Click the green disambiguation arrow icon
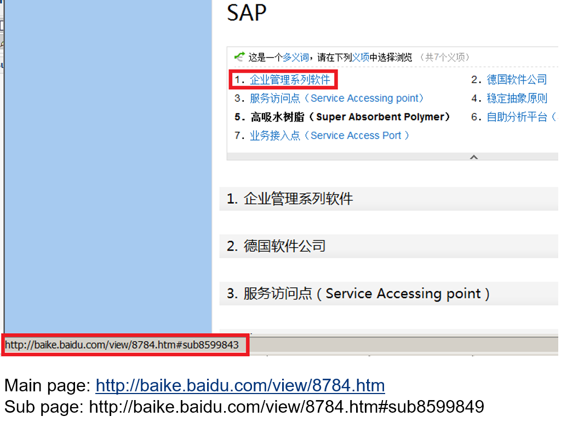Image resolution: width=584 pixels, height=428 pixels. pyautogui.click(x=239, y=56)
